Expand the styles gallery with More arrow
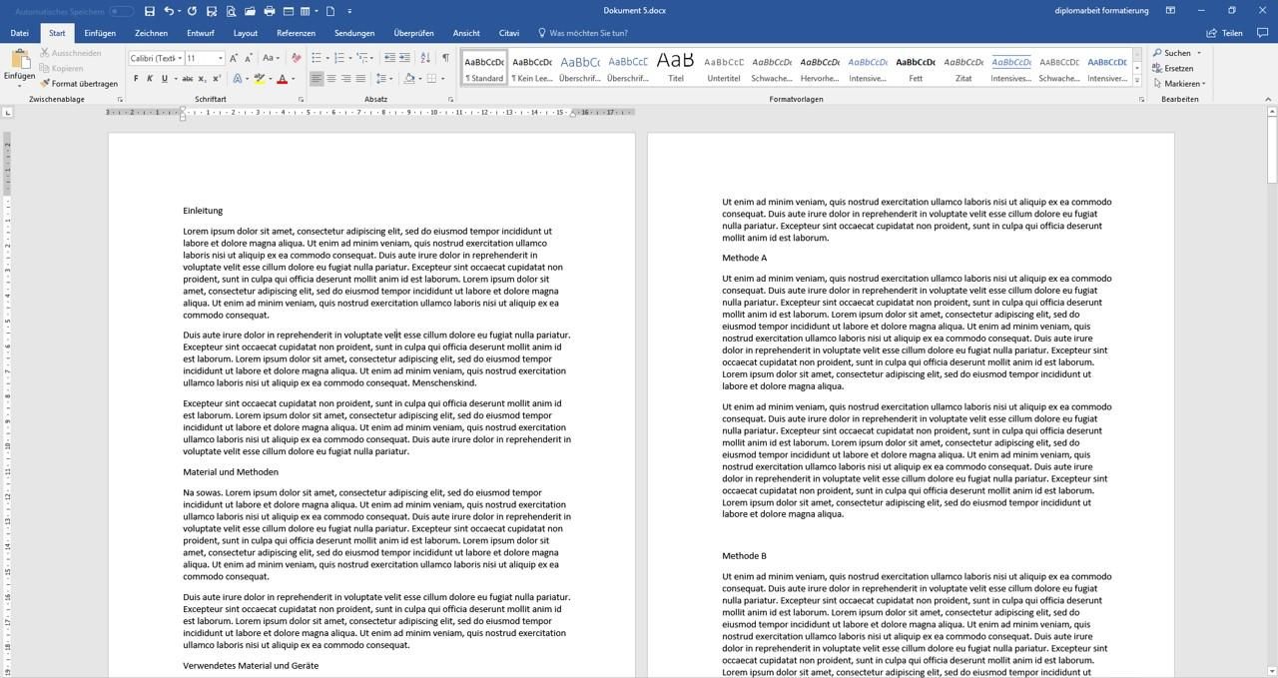Viewport: 1278px width, 678px height. tap(1137, 79)
